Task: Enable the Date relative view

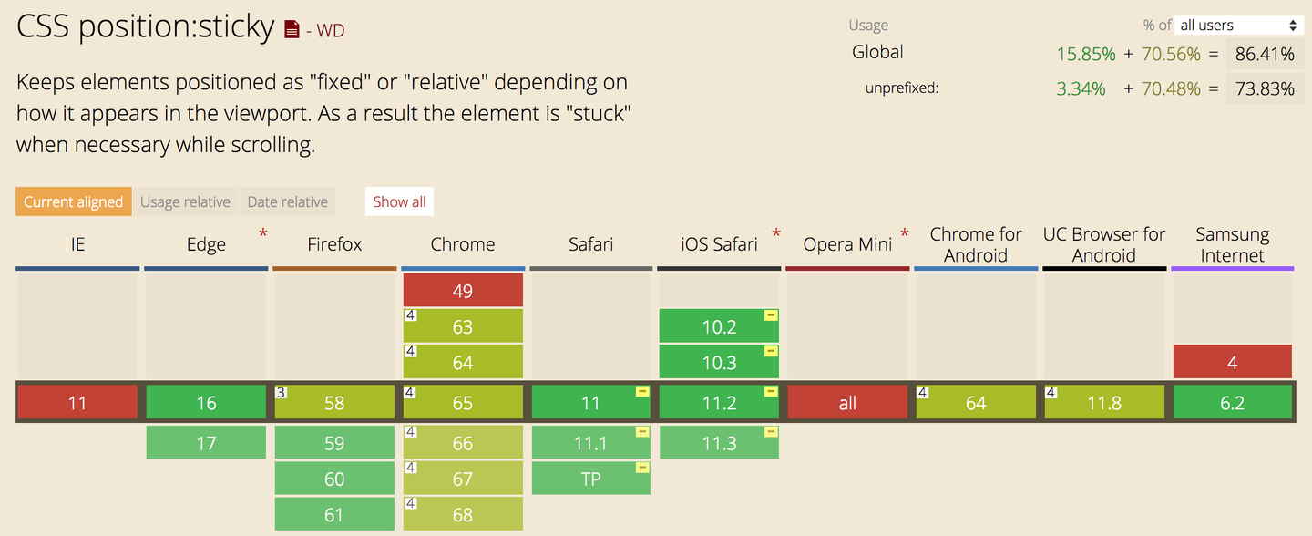Action: coord(288,201)
